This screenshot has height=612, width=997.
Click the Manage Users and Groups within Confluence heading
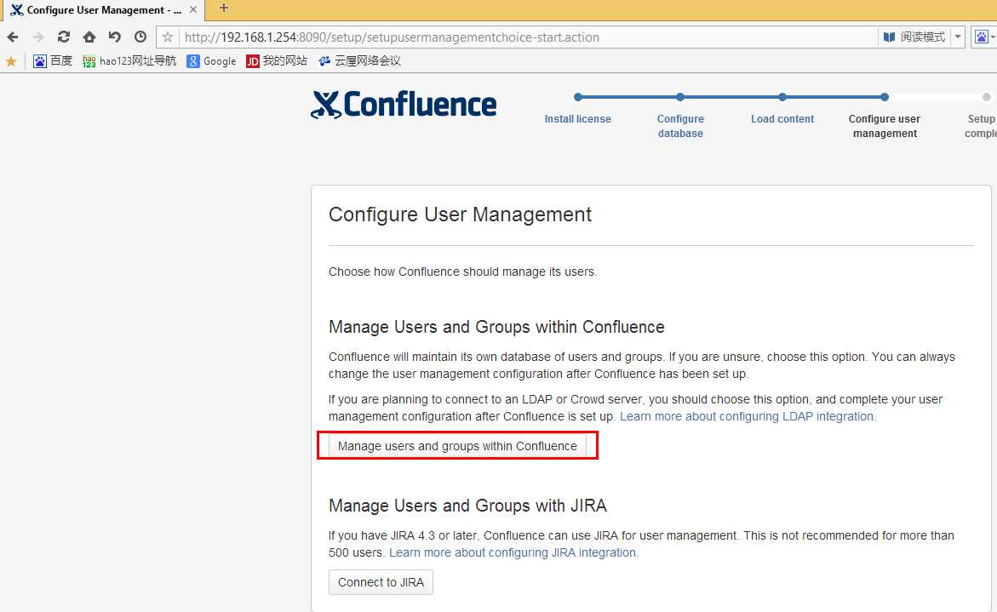496,328
